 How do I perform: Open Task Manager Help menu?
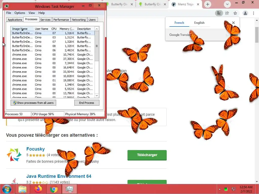click(42, 13)
